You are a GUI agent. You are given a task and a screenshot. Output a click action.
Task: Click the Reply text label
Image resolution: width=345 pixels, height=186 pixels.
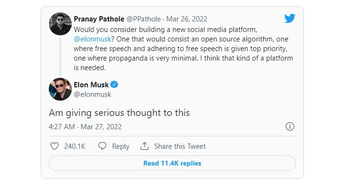coord(121,146)
